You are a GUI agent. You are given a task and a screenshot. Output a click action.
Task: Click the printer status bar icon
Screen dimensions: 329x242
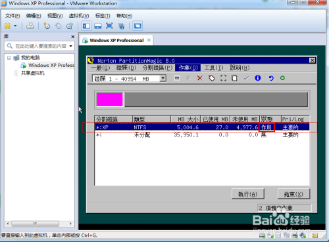point(295,235)
